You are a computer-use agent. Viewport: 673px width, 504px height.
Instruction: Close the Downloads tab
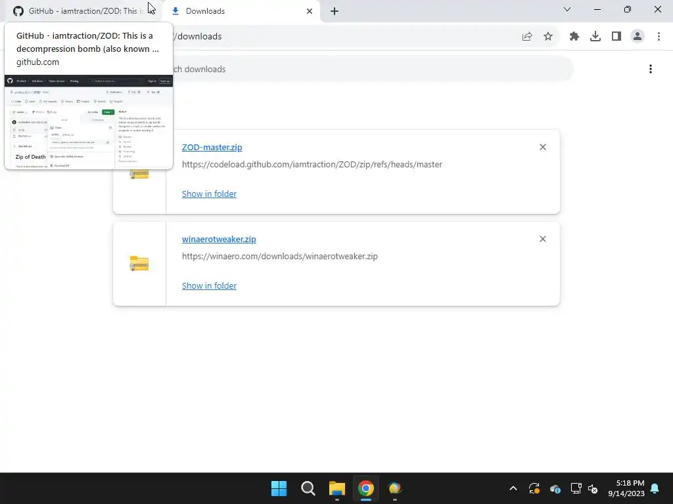[310, 11]
